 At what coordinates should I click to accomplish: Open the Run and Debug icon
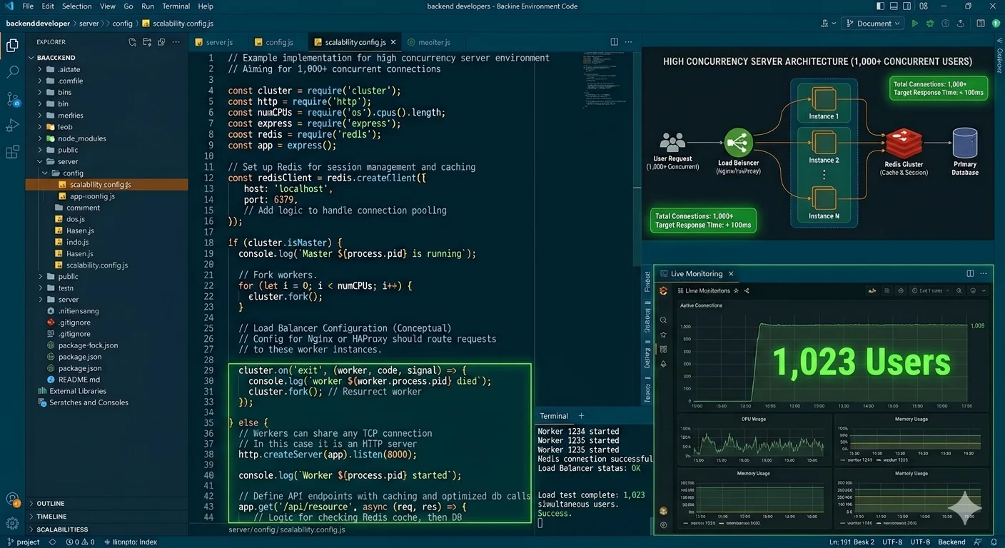click(12, 126)
